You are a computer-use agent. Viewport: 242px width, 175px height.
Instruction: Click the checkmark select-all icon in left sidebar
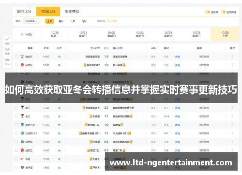click(7, 39)
